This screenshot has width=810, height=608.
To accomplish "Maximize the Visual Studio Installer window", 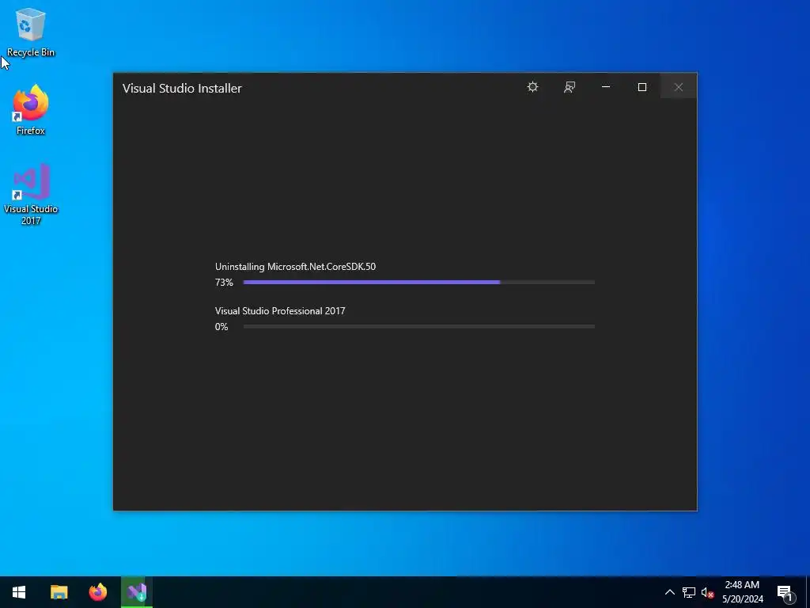I will (642, 87).
